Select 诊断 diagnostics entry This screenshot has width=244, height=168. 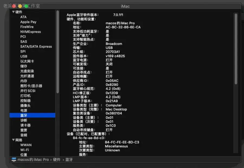click(24, 120)
